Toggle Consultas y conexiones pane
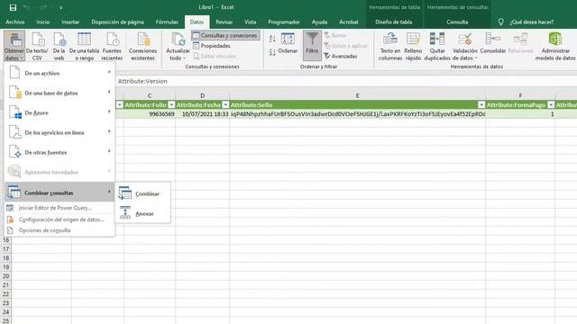The image size is (577, 324). pyautogui.click(x=225, y=36)
